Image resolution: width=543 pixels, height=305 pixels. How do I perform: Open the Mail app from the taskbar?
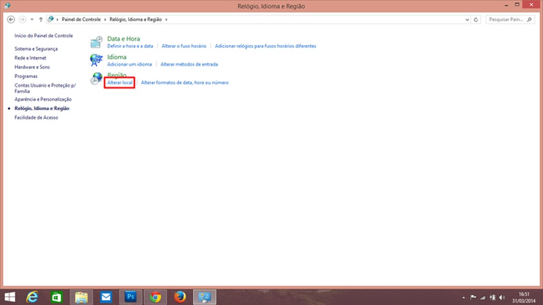point(106,297)
